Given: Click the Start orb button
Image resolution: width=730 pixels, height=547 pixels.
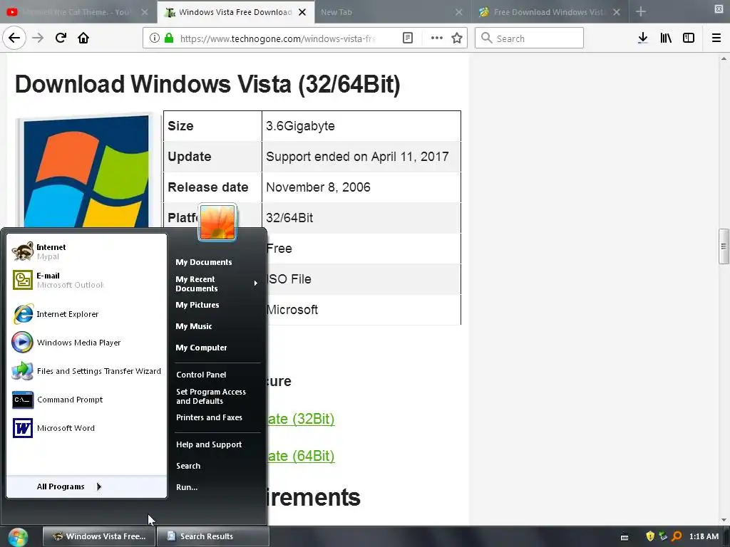Looking at the screenshot, I should (18, 537).
